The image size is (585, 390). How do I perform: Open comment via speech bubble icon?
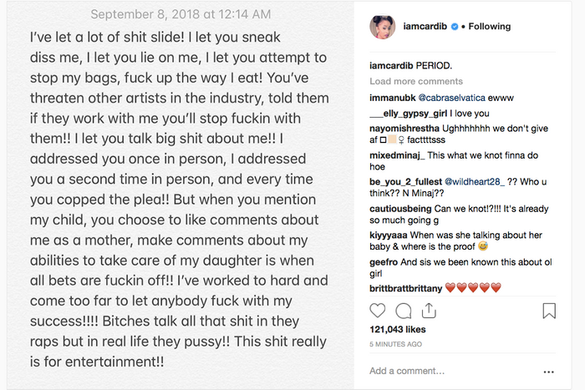tap(404, 311)
